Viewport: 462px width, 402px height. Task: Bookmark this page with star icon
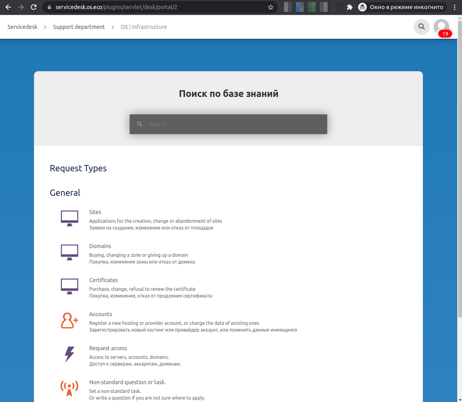pos(270,7)
